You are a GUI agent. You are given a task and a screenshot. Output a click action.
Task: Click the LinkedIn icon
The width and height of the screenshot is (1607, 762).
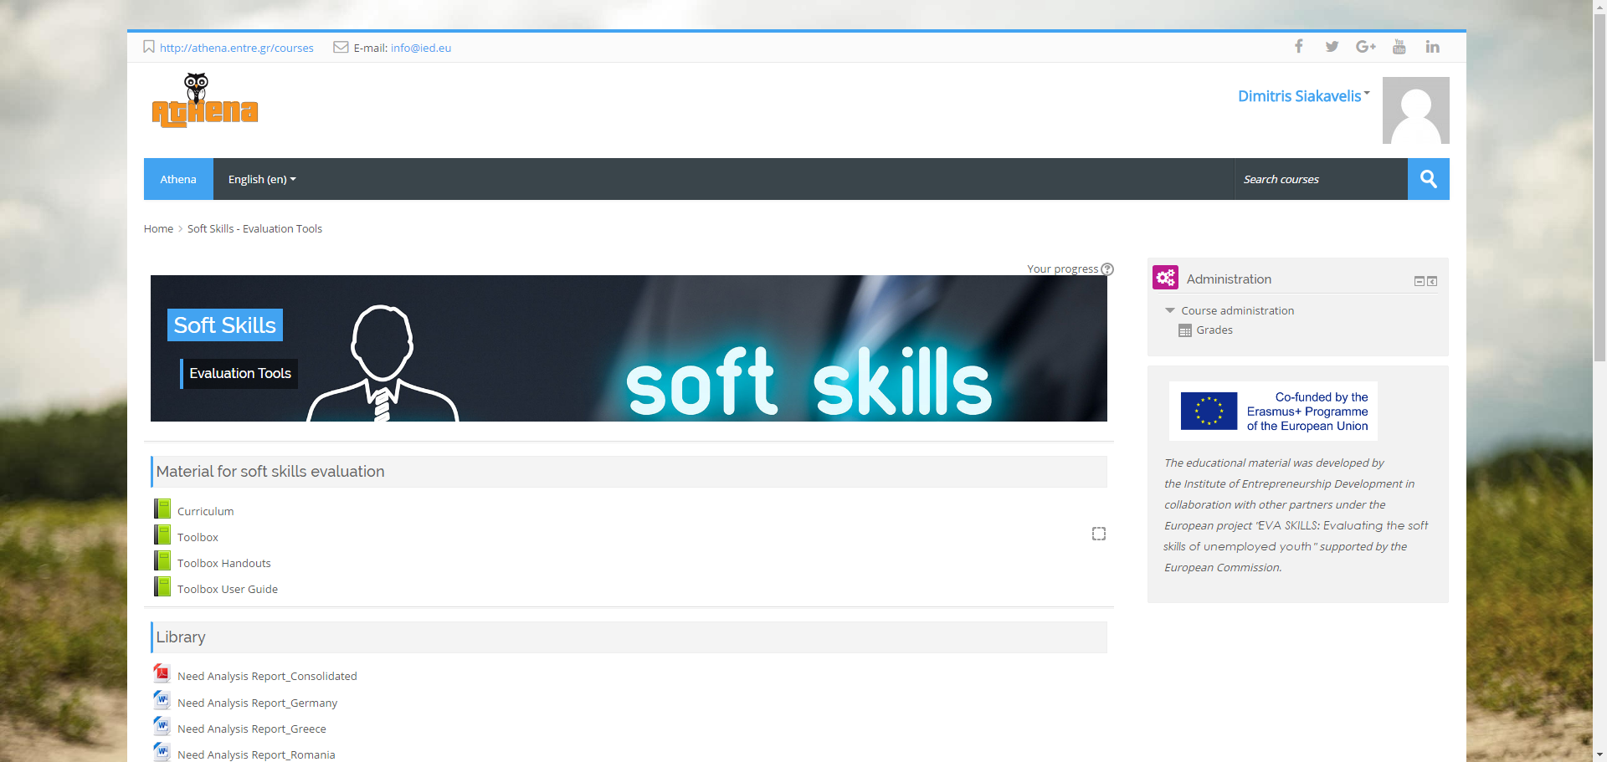1432,47
